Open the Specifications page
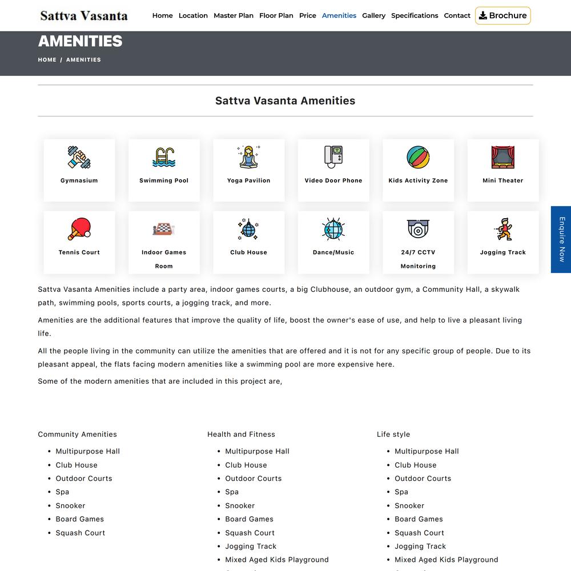 tap(415, 15)
